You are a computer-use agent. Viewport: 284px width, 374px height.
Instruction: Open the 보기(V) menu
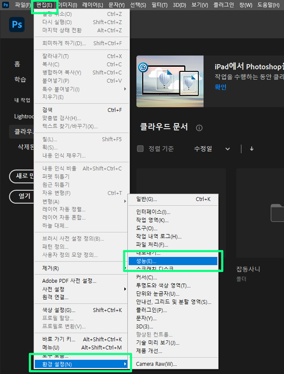[200, 5]
